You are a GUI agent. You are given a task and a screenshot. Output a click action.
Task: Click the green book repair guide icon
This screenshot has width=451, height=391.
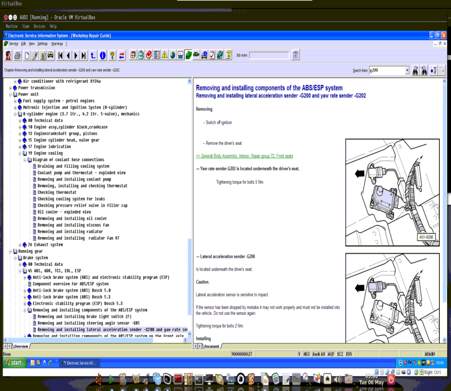tap(188, 55)
